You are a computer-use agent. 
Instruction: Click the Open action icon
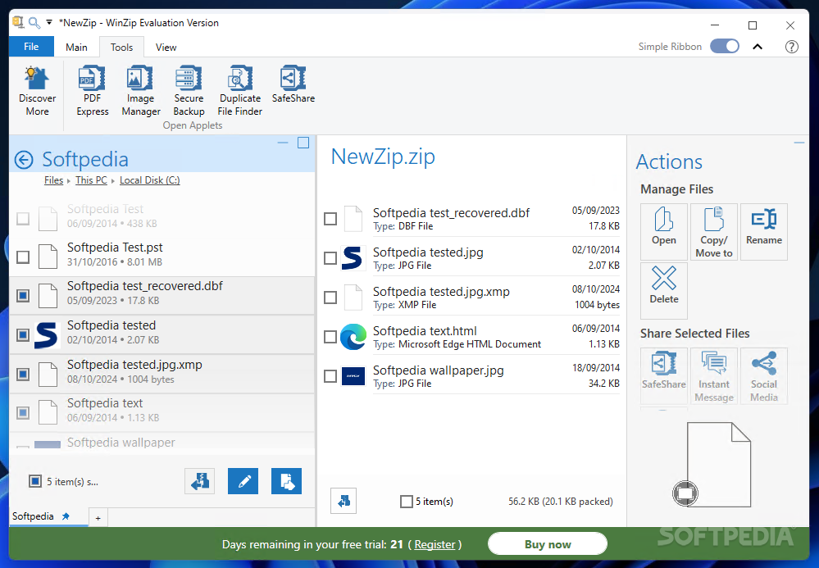(x=664, y=232)
